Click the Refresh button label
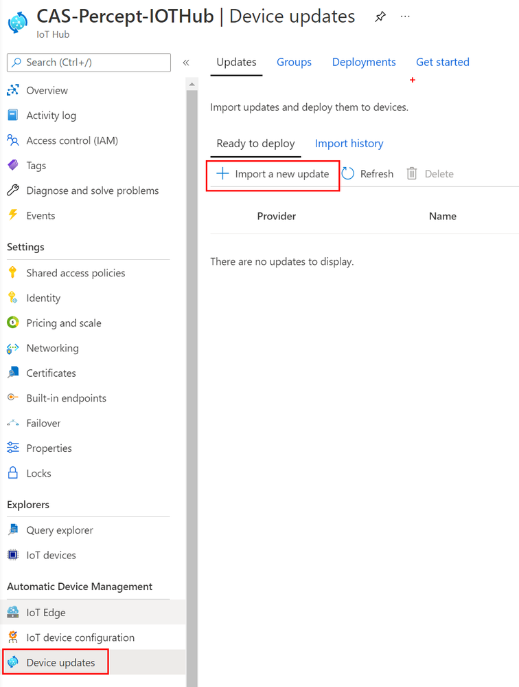This screenshot has width=519, height=687. pos(376,174)
